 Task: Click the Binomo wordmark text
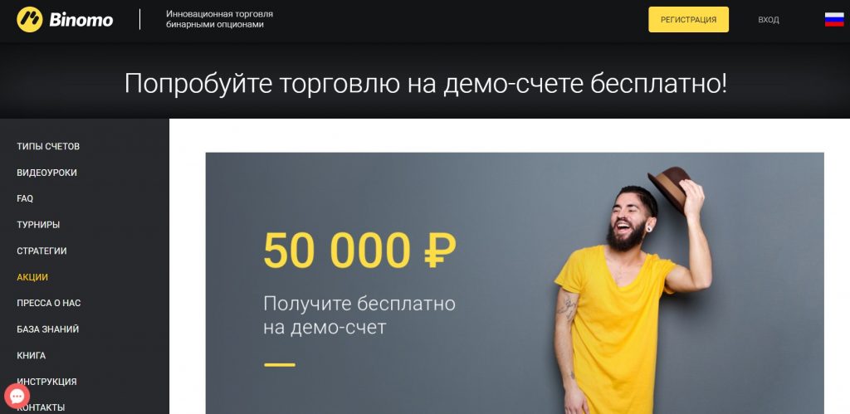tap(81, 20)
